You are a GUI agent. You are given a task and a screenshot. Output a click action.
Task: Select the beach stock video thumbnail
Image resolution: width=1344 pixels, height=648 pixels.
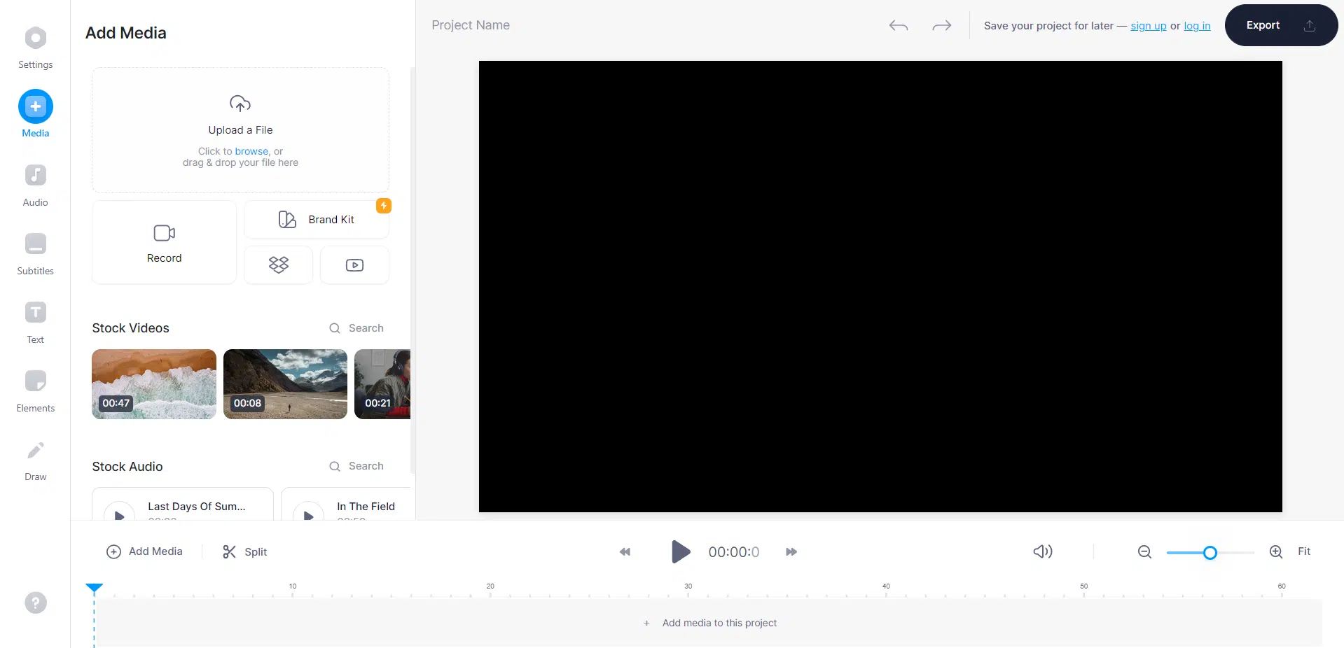153,384
